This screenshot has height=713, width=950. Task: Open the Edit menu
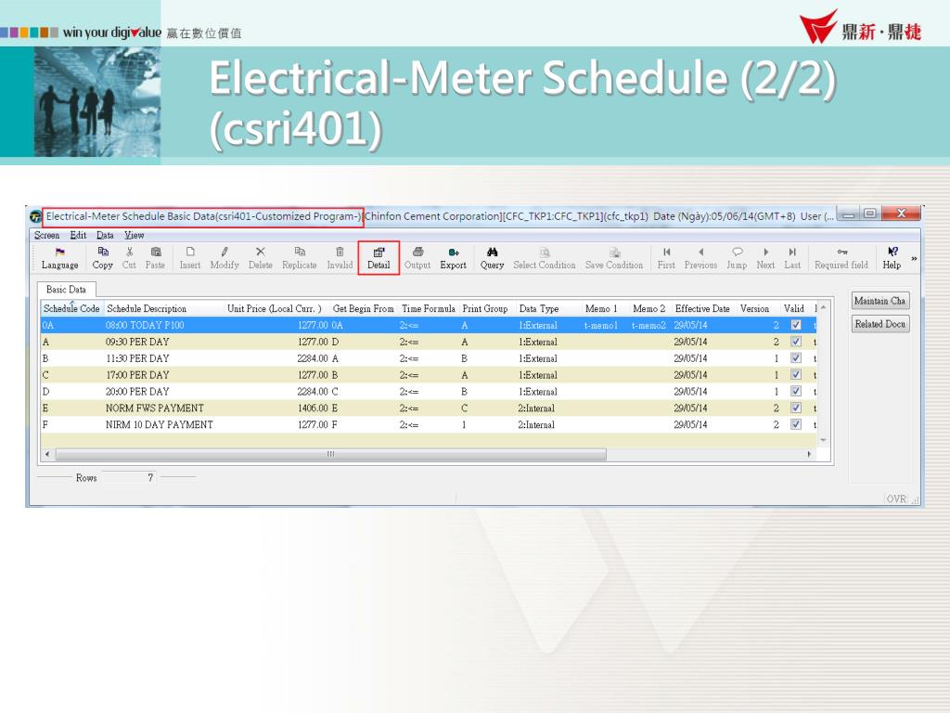click(x=78, y=235)
